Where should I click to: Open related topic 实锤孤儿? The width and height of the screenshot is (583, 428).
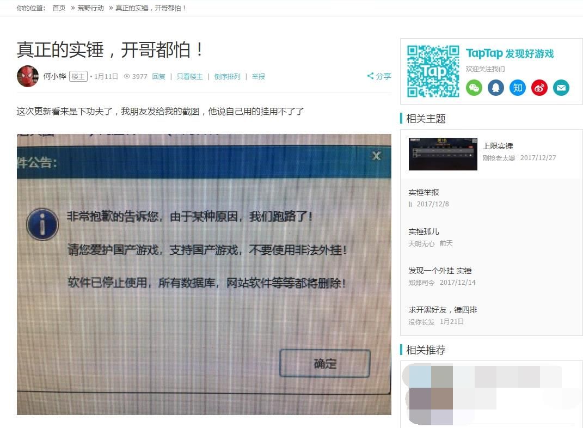[424, 231]
